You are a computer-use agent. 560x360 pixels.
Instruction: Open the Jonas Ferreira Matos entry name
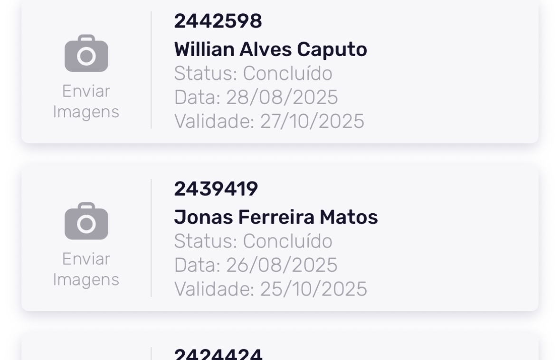275,217
